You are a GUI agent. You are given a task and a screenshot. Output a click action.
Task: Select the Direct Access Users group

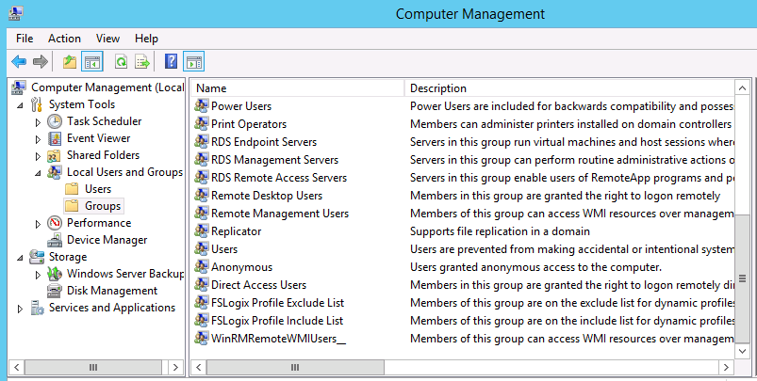pos(258,285)
